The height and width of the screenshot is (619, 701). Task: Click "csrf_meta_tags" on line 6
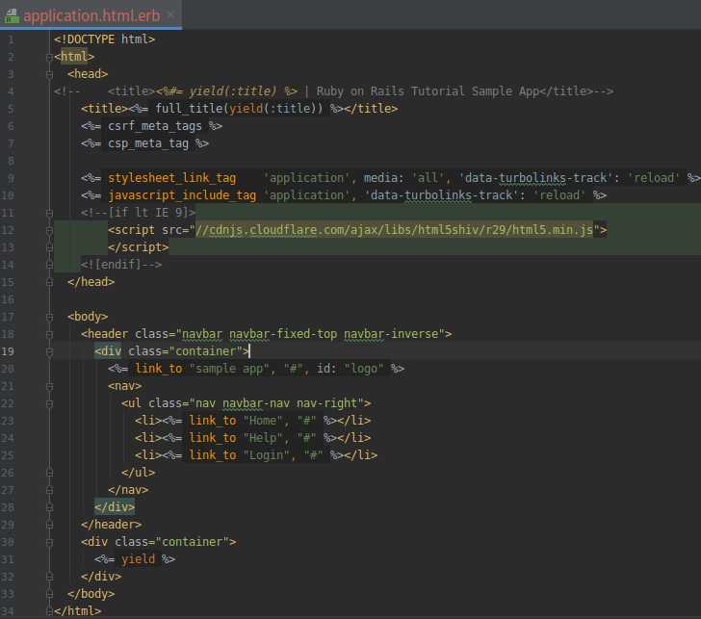point(155,126)
